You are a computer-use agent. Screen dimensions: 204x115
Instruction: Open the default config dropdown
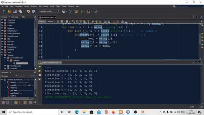pyautogui.click(x=50, y=11)
